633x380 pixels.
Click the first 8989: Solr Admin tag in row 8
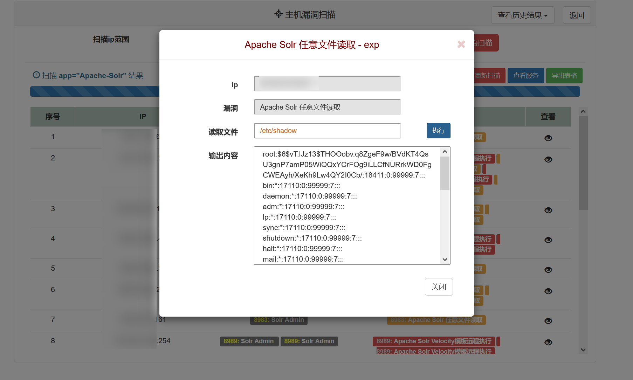[249, 341]
